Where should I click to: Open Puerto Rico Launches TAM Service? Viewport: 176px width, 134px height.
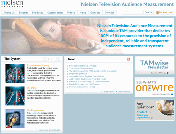[84, 84]
